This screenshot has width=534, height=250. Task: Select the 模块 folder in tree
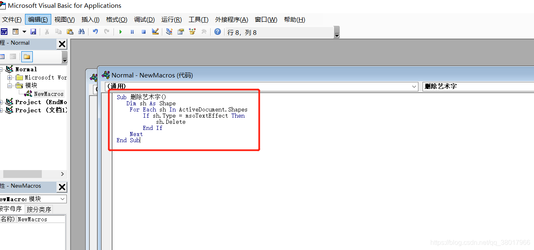click(x=31, y=86)
